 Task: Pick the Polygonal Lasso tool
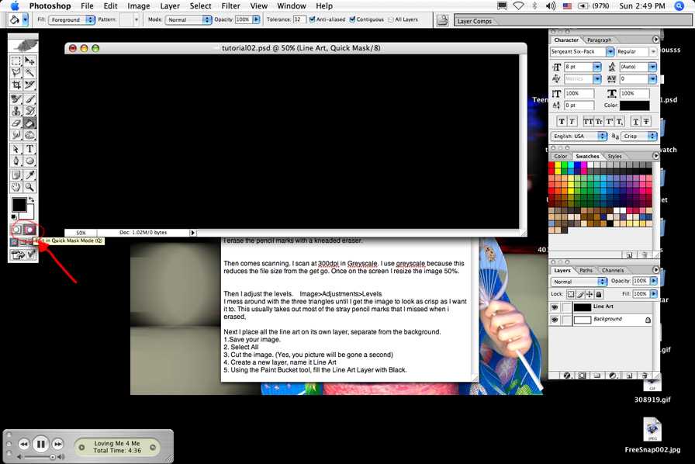[x=16, y=73]
